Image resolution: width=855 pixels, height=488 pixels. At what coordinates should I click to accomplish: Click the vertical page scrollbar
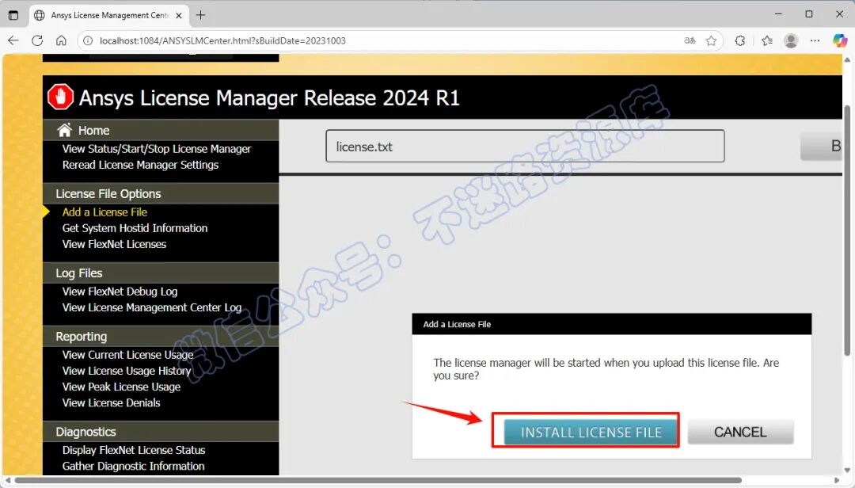pyautogui.click(x=847, y=230)
